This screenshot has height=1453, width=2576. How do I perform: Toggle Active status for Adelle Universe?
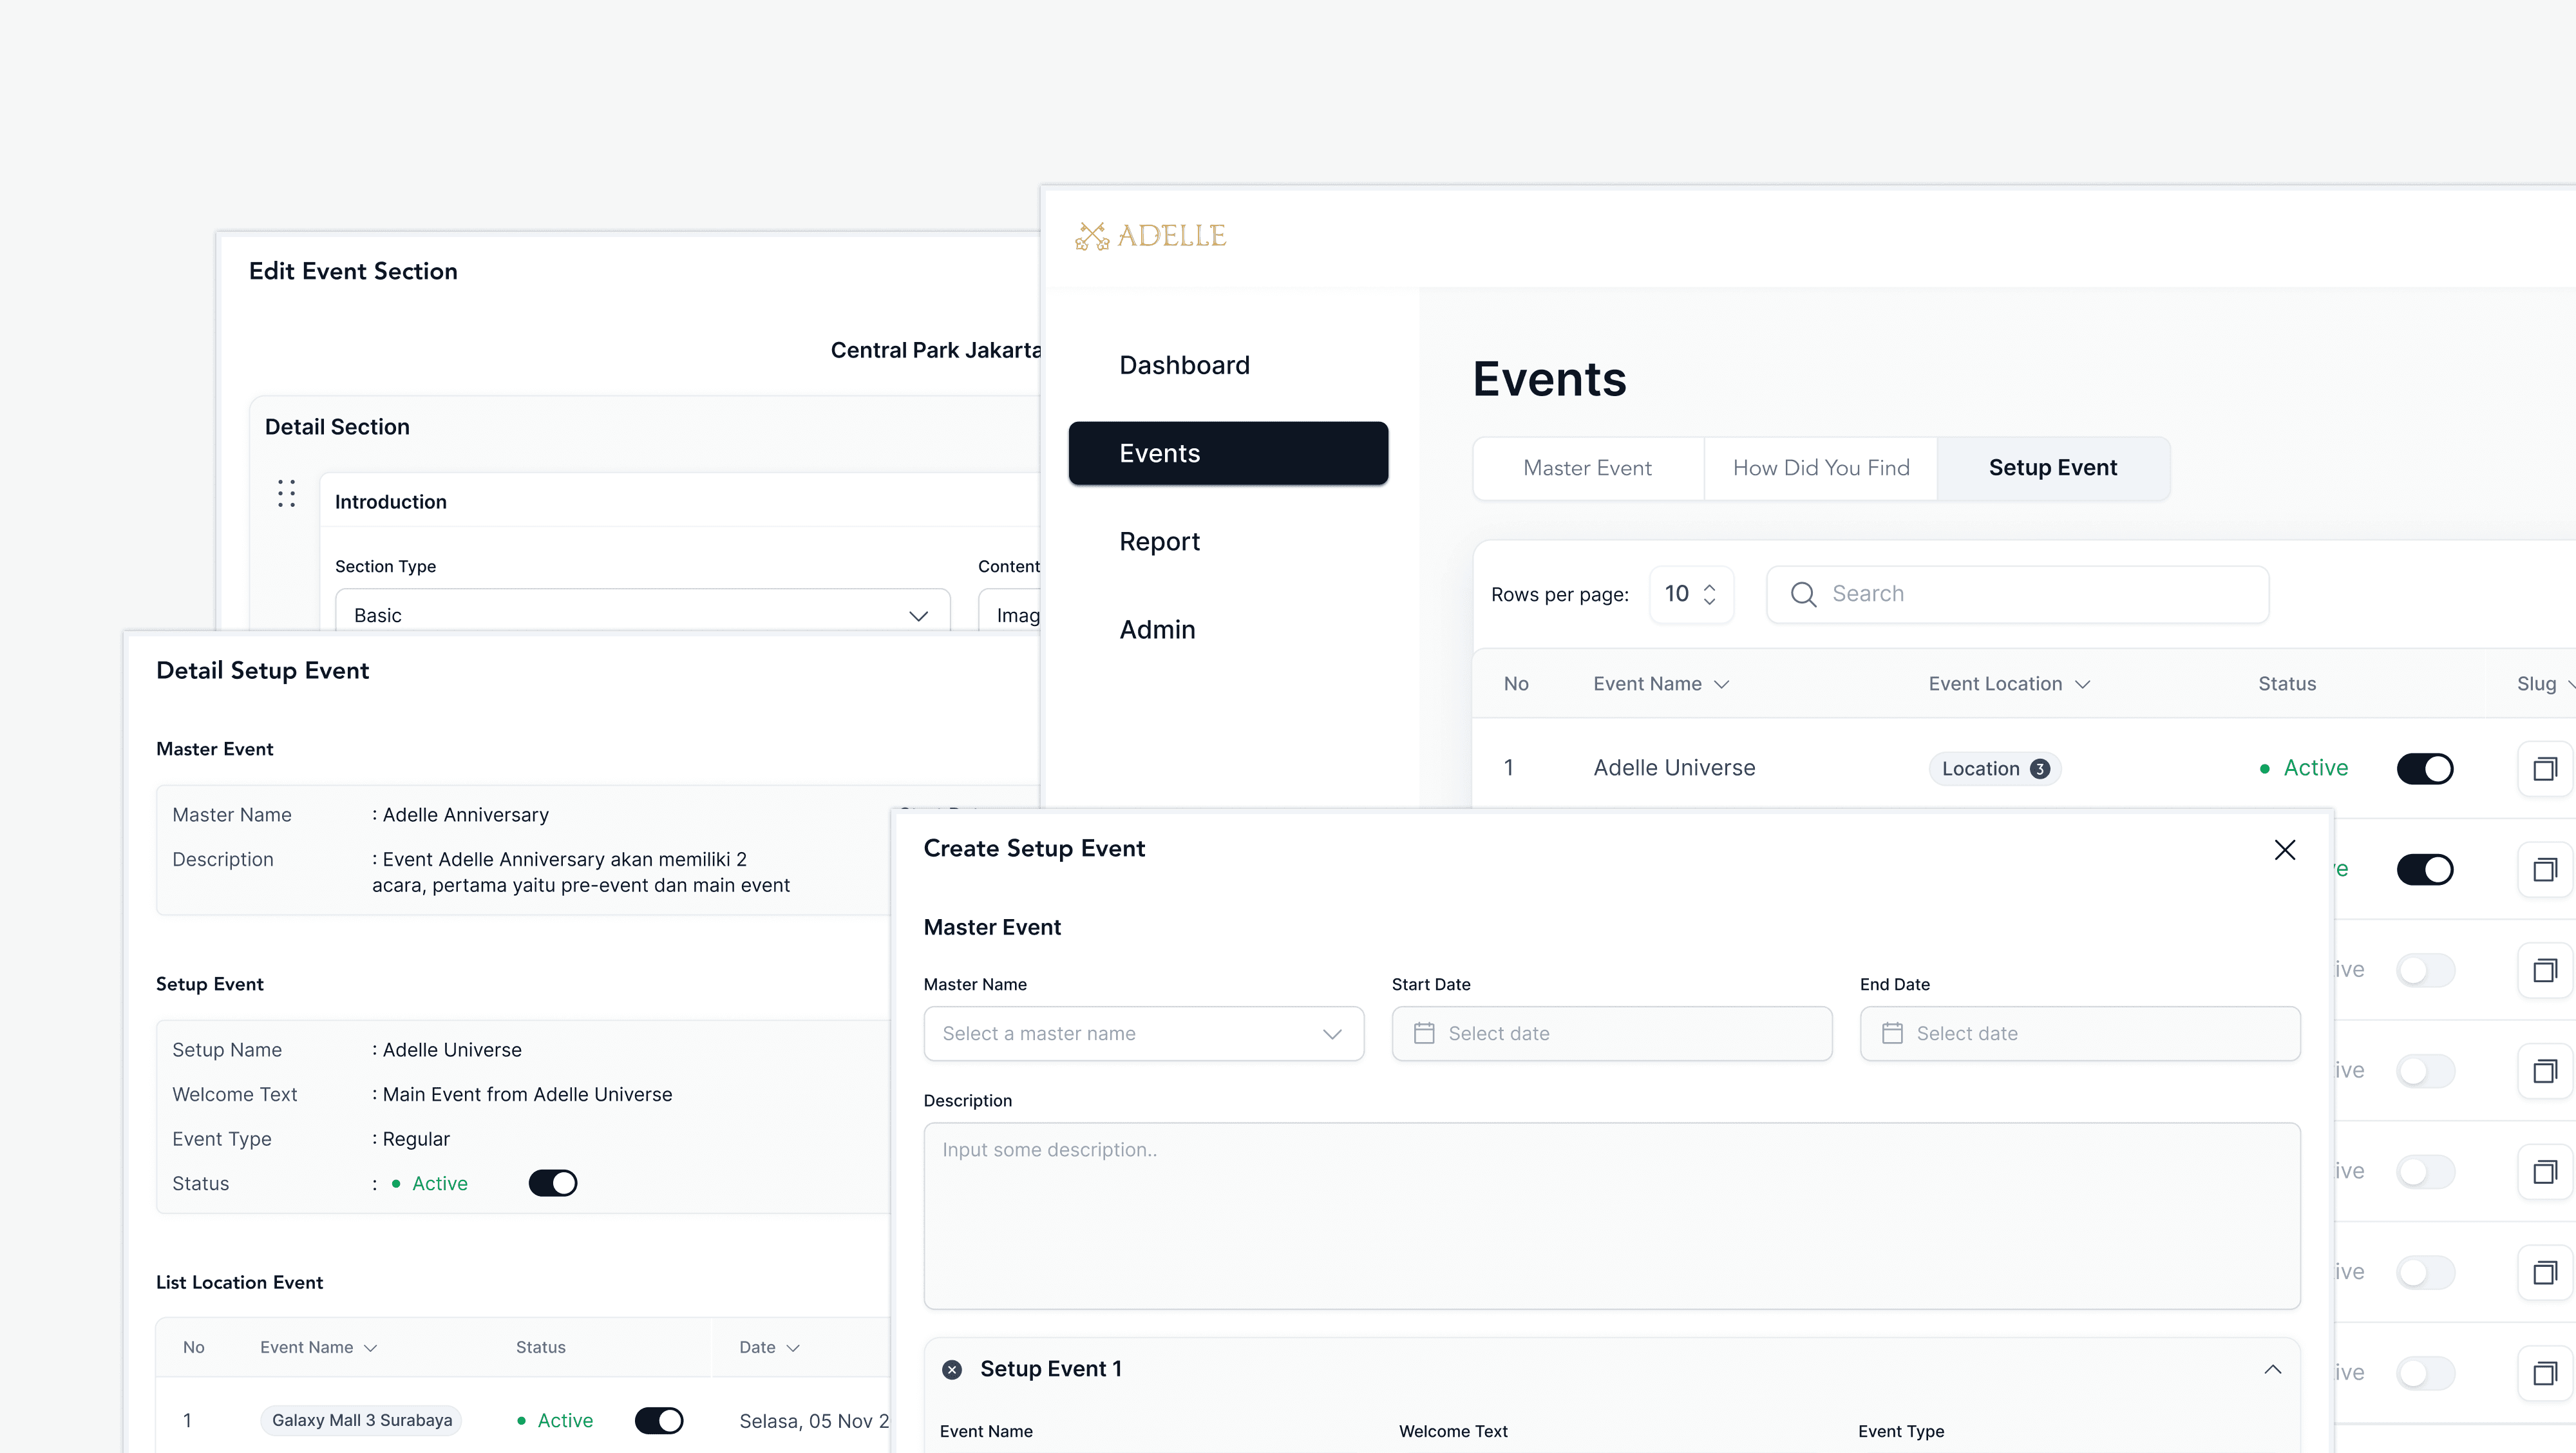point(2425,769)
